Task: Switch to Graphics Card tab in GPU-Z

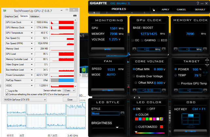Action: [x=11, y=16]
